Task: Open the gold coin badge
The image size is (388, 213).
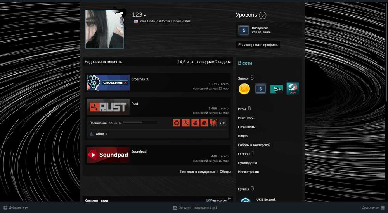Action: point(244,89)
